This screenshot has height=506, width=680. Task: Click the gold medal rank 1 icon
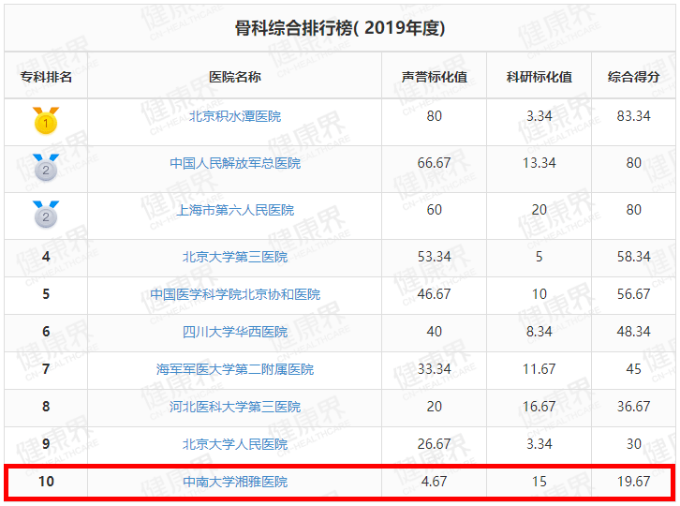tap(46, 120)
